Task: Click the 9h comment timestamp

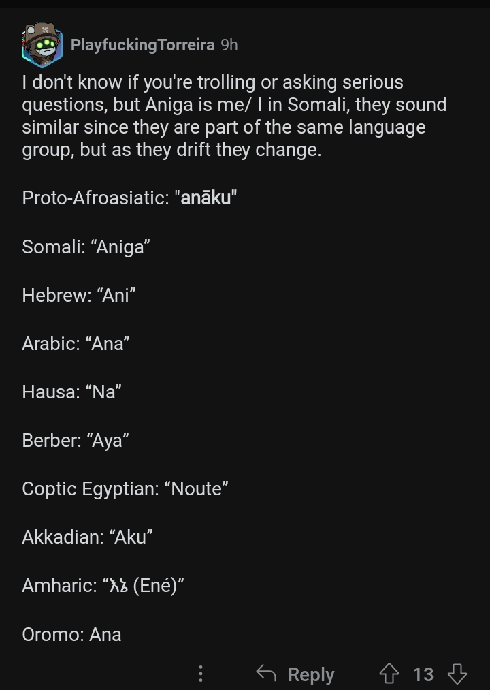Action: (229, 45)
